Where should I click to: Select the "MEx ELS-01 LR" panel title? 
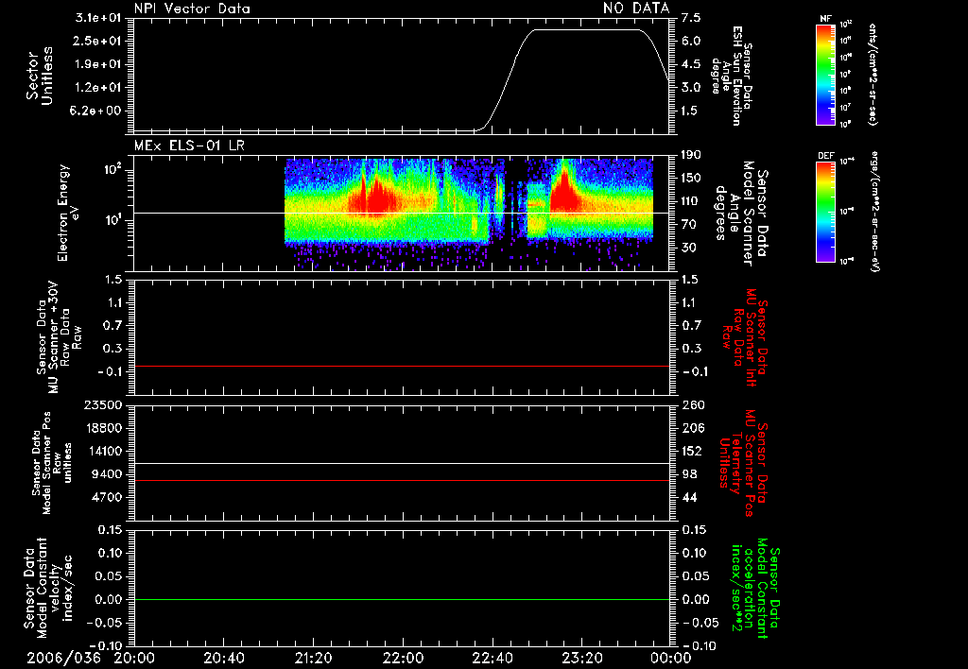pos(189,146)
